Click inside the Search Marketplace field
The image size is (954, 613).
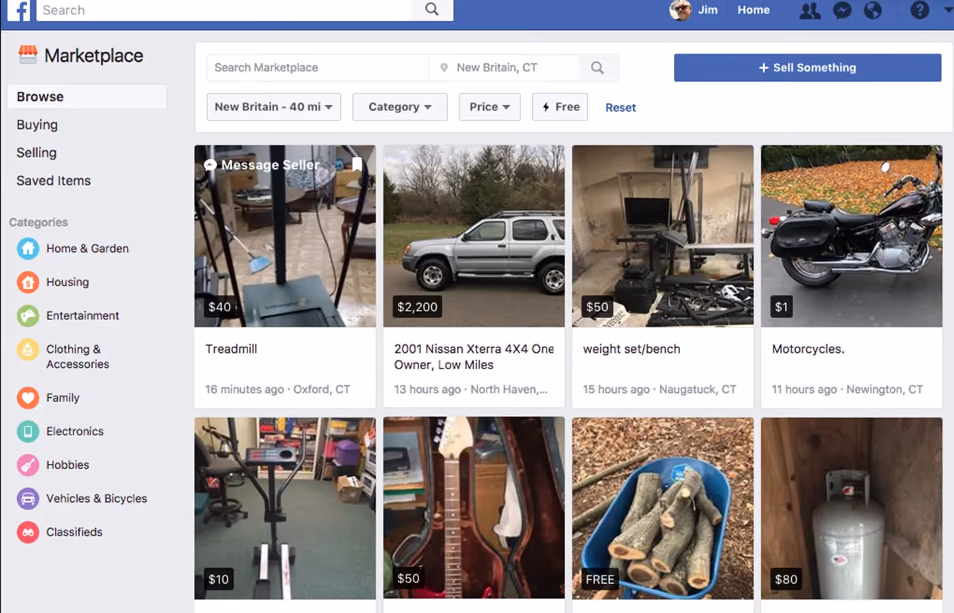point(317,67)
